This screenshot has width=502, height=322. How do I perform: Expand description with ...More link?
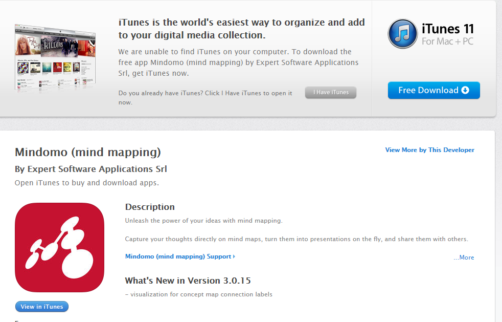coord(464,257)
